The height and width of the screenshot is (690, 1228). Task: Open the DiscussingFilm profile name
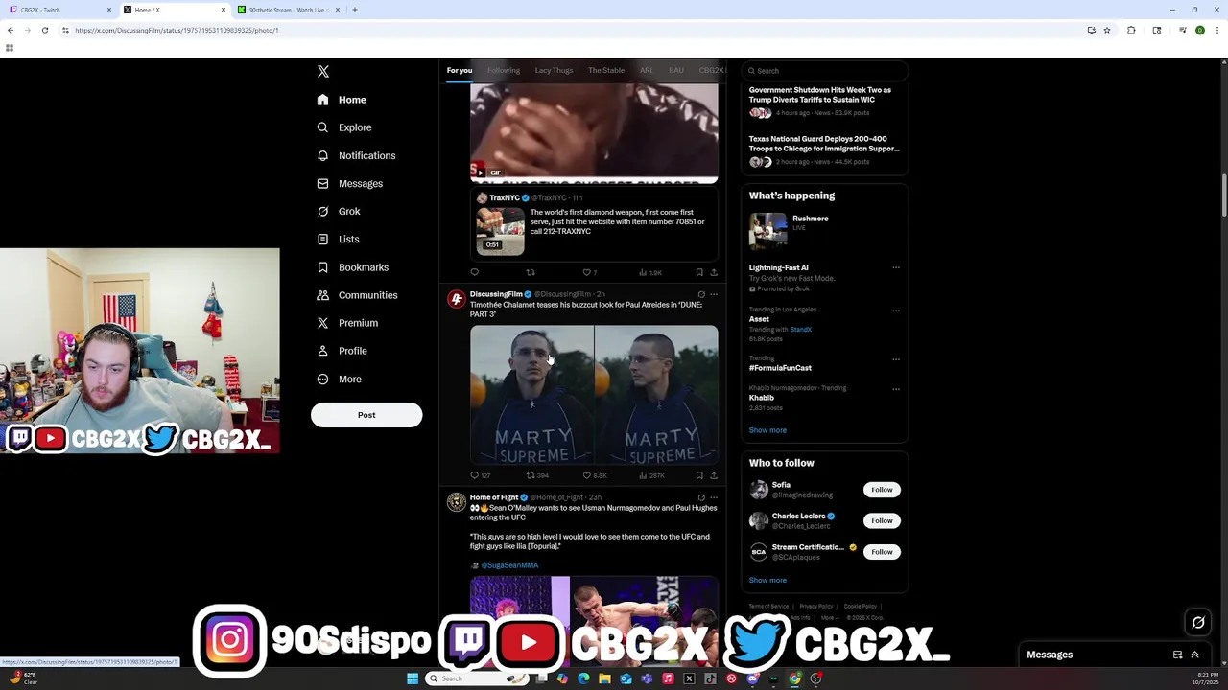coord(496,294)
